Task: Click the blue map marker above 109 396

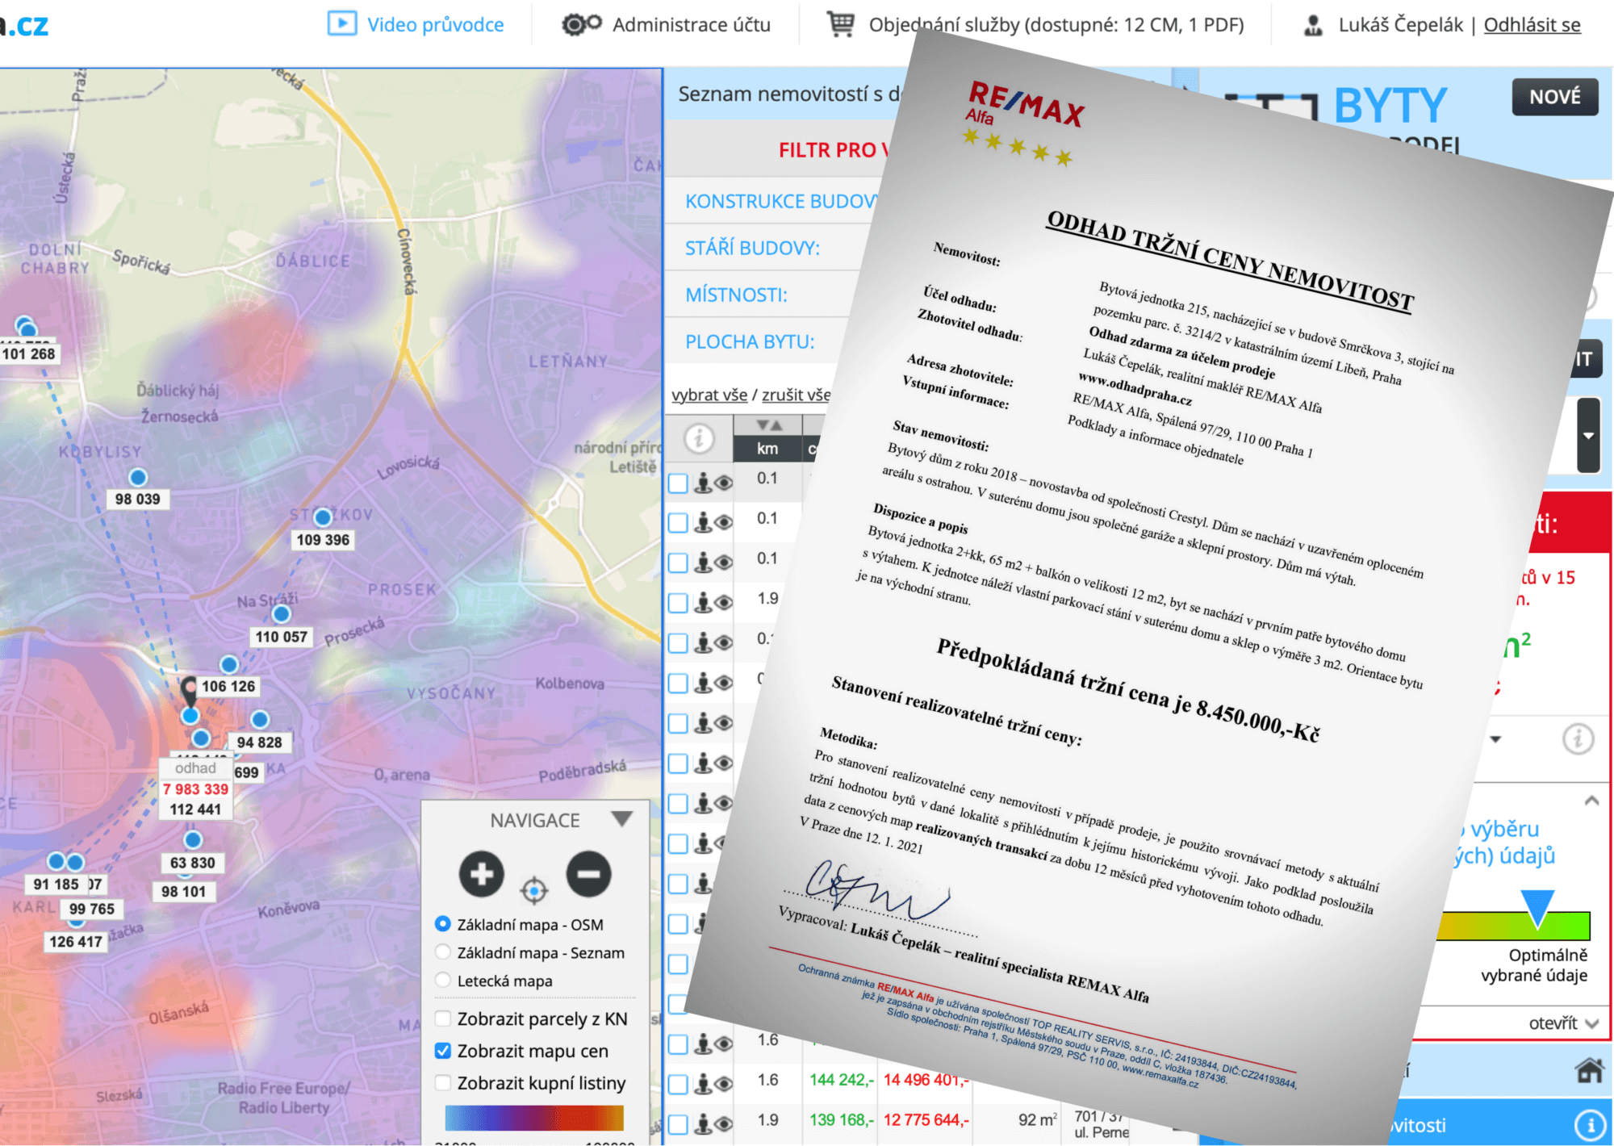Action: [x=323, y=517]
